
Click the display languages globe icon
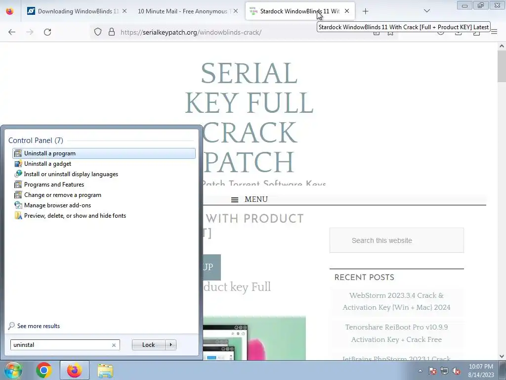pyautogui.click(x=18, y=174)
